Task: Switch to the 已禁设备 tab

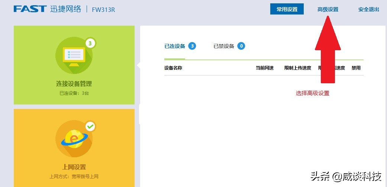Action: tap(223, 46)
